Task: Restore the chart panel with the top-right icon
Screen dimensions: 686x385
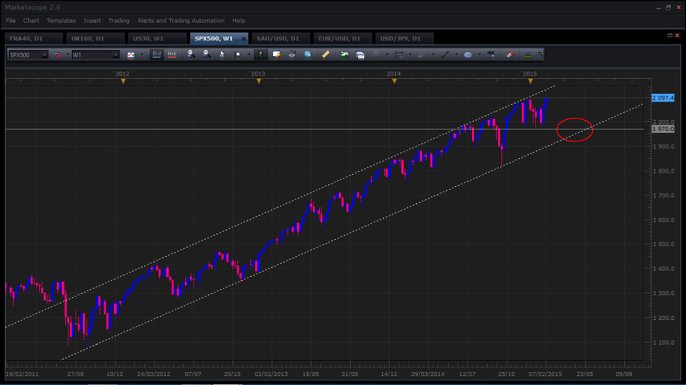Action: click(x=670, y=35)
